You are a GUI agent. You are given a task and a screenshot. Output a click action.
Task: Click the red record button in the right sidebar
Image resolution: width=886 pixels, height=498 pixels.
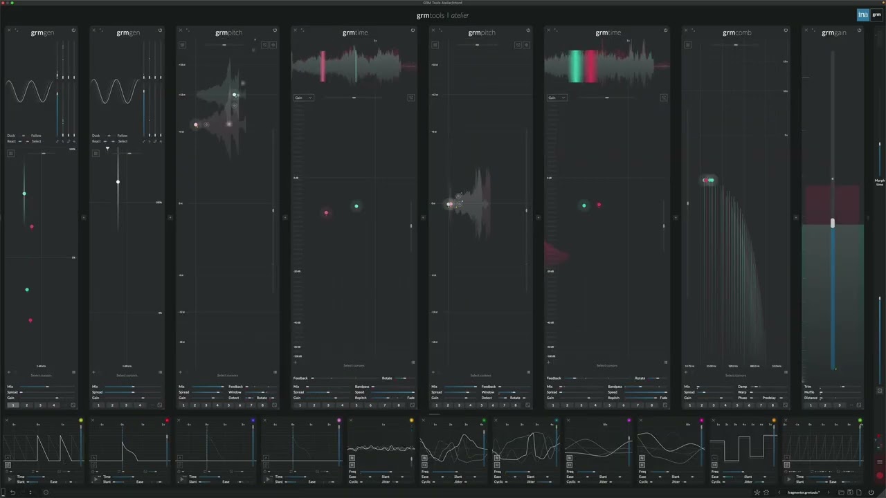880,475
